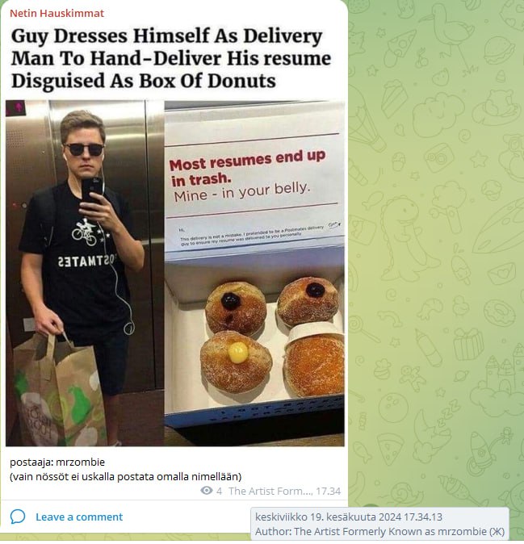Click the Postmates cyclist logo on the shirt
This screenshot has height=544, width=524.
(x=85, y=232)
